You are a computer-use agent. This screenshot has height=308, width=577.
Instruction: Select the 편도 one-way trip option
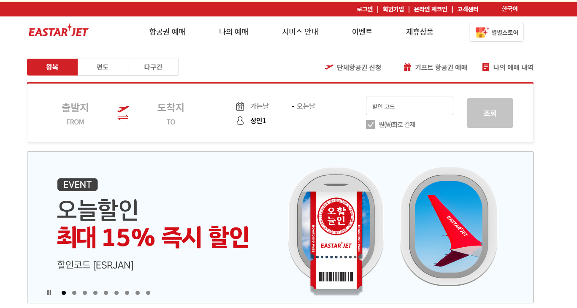(103, 67)
